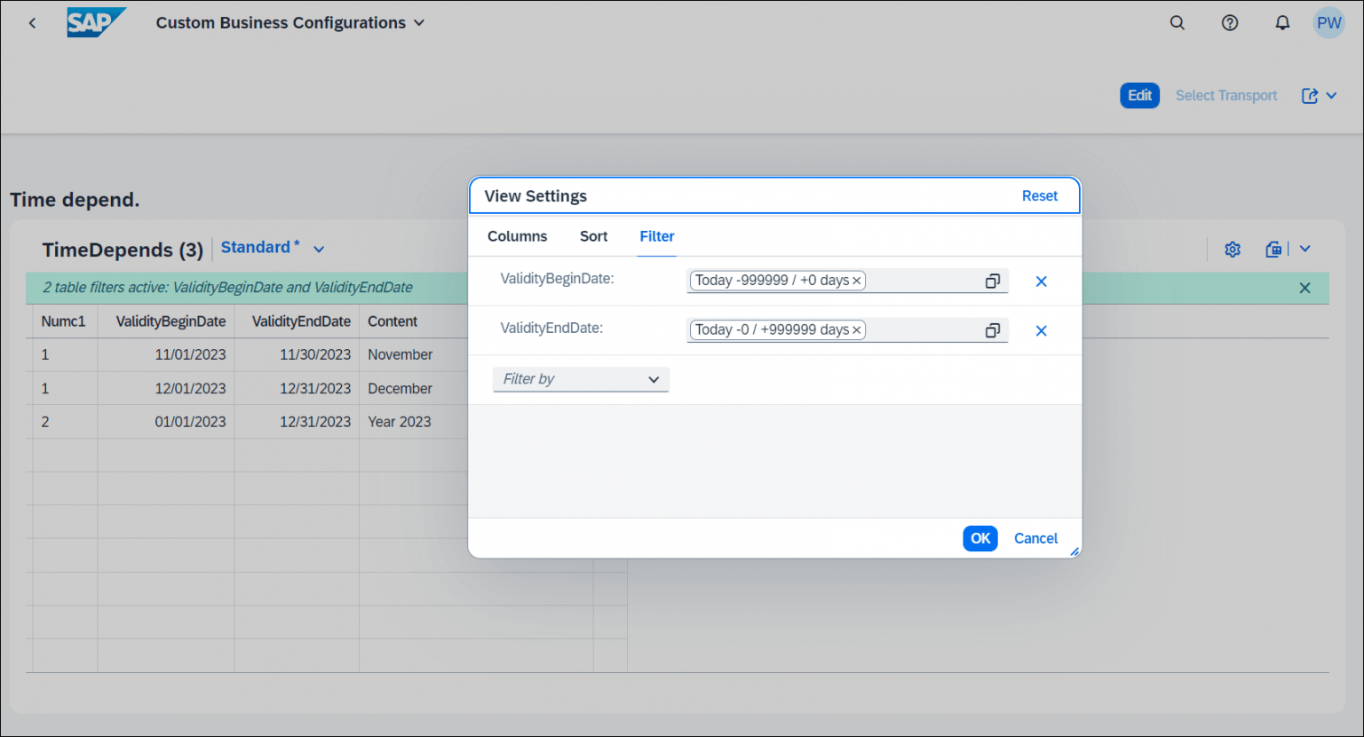Open the Custom Business Configurations title dropdown
This screenshot has height=737, width=1364.
[x=418, y=22]
